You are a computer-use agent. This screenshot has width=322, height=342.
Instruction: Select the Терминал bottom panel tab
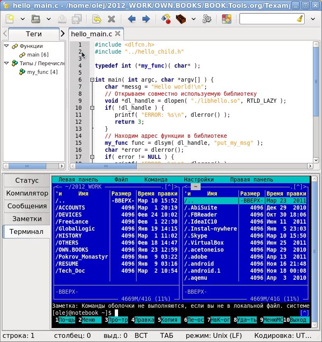pos(26,231)
